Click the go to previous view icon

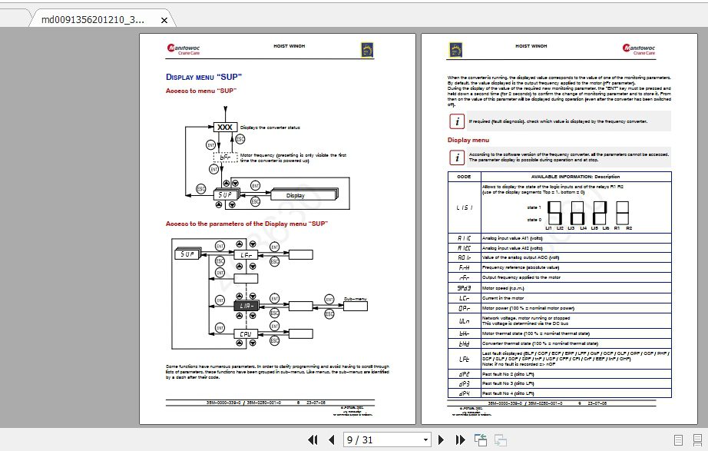[481, 439]
